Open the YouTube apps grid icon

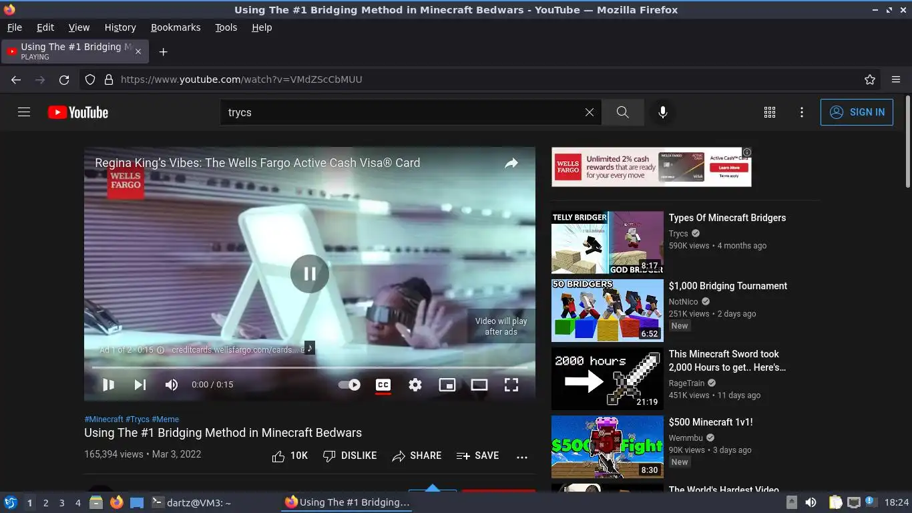pyautogui.click(x=770, y=112)
